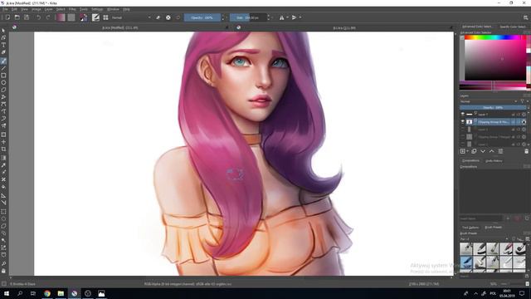Image resolution: width=531 pixels, height=299 pixels.
Task: Delete the selected layer
Action: point(526,151)
